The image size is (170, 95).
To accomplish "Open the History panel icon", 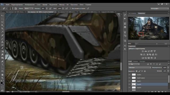I will tap(125, 15).
